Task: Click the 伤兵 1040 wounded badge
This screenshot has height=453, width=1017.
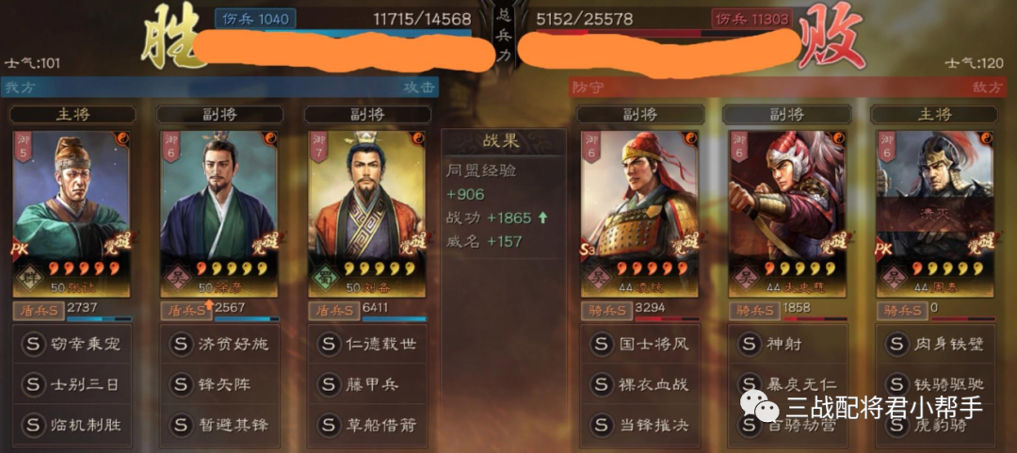Action: point(255,19)
